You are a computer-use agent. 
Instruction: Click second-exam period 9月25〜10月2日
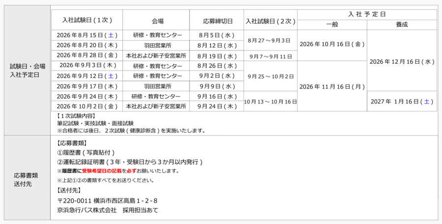pyautogui.click(x=270, y=76)
